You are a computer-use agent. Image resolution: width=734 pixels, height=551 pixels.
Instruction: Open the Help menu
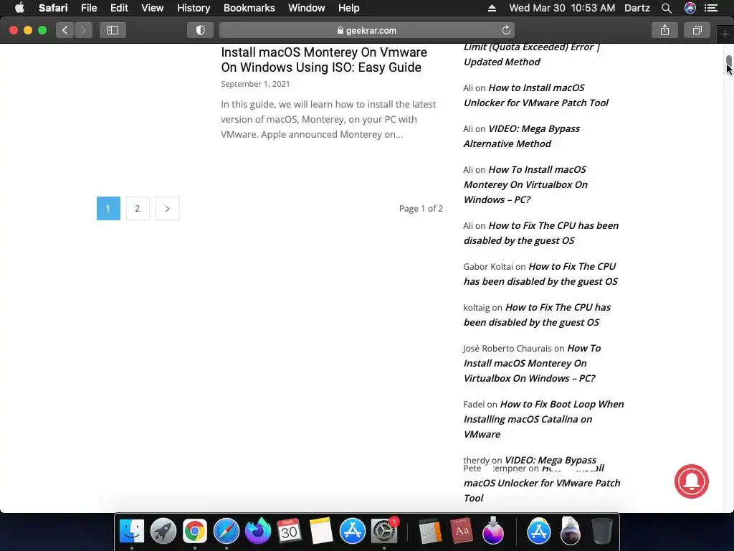click(349, 8)
